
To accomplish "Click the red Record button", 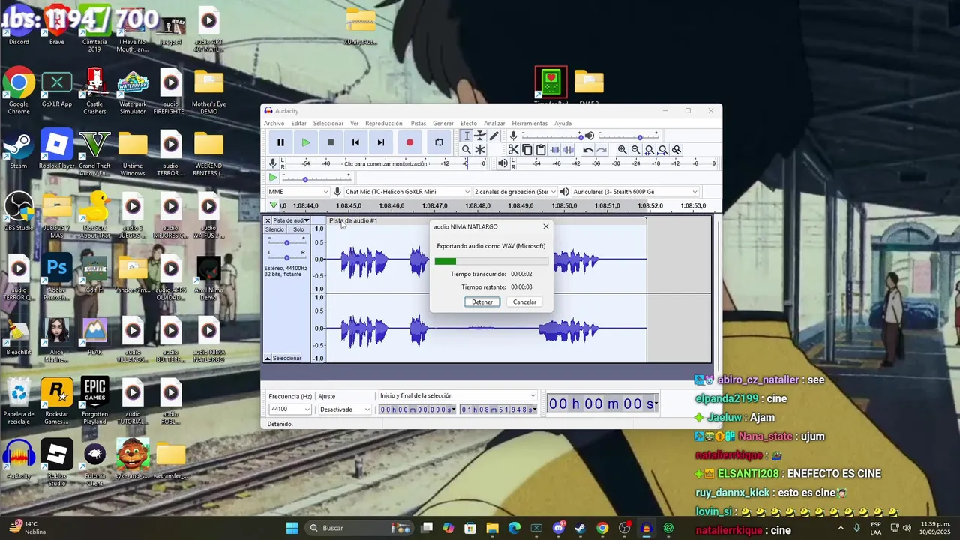I will tap(409, 142).
